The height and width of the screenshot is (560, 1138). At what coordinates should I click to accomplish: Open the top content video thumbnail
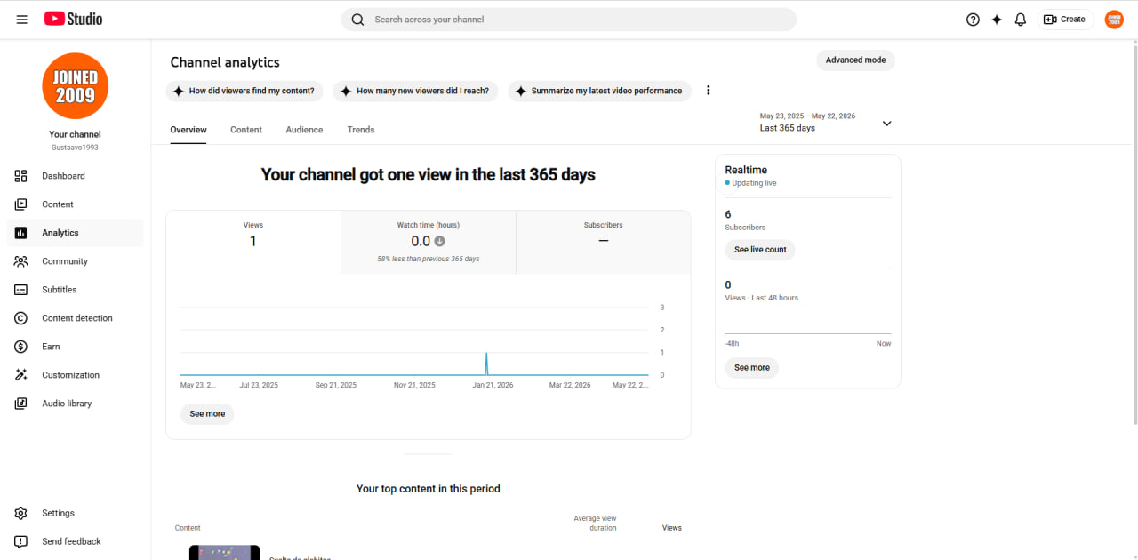[225, 552]
